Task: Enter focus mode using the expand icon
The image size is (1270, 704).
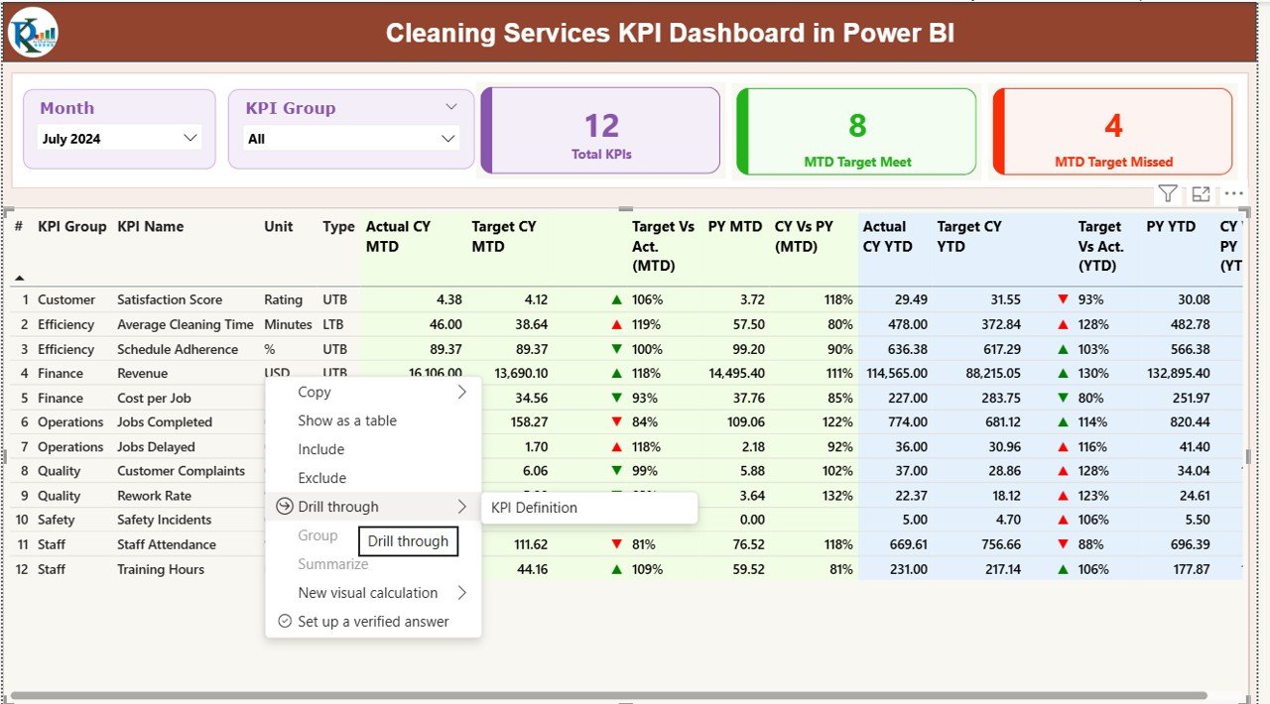Action: click(1200, 193)
